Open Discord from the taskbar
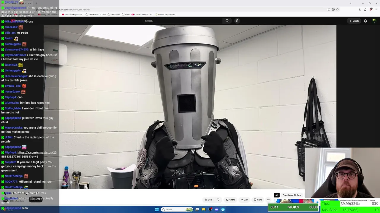 point(216,209)
